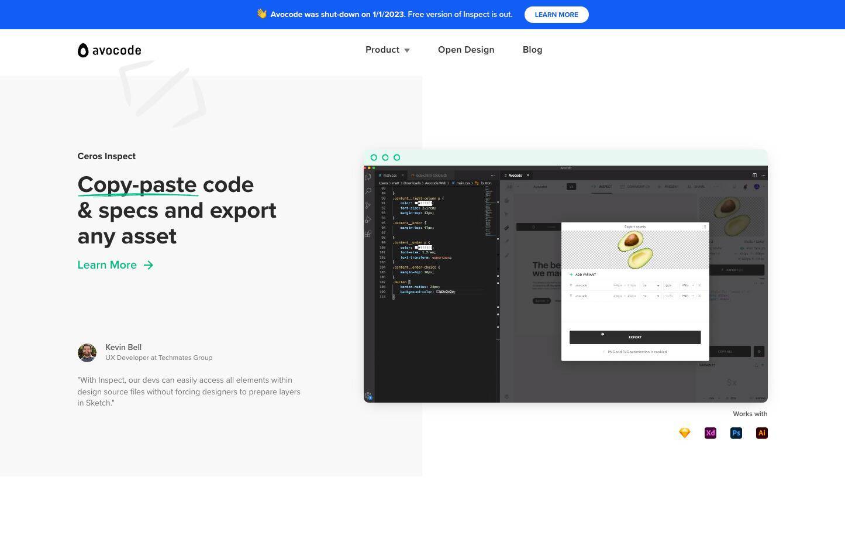Image resolution: width=845 pixels, height=546 pixels.
Task: Click the Adobe XD icon
Action: tap(711, 433)
